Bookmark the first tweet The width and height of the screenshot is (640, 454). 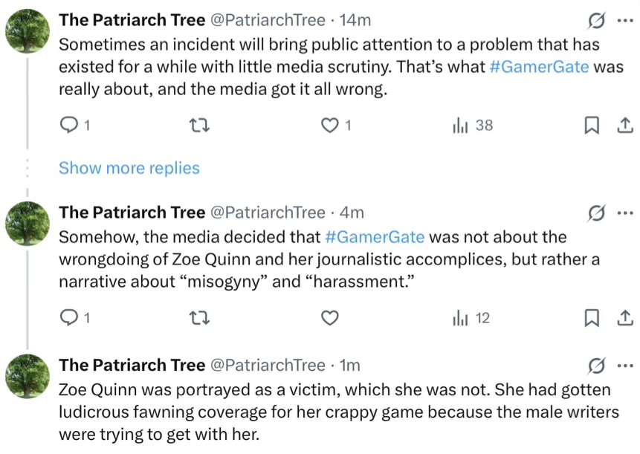click(592, 126)
